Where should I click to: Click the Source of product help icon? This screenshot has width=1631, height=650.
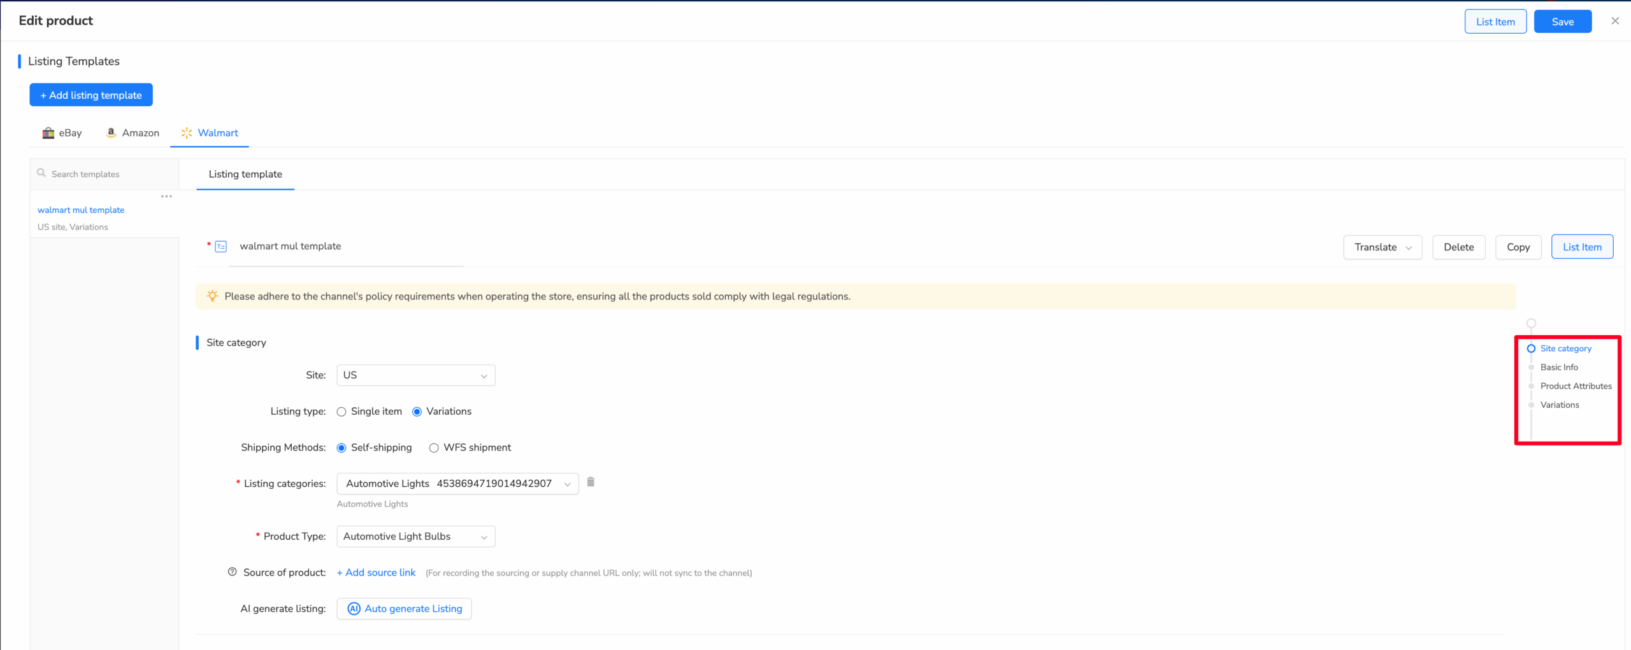(233, 572)
